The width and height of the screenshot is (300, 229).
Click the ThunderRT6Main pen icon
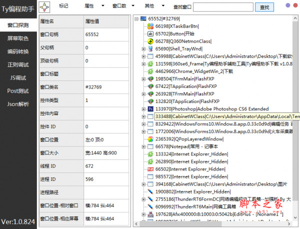point(150,207)
